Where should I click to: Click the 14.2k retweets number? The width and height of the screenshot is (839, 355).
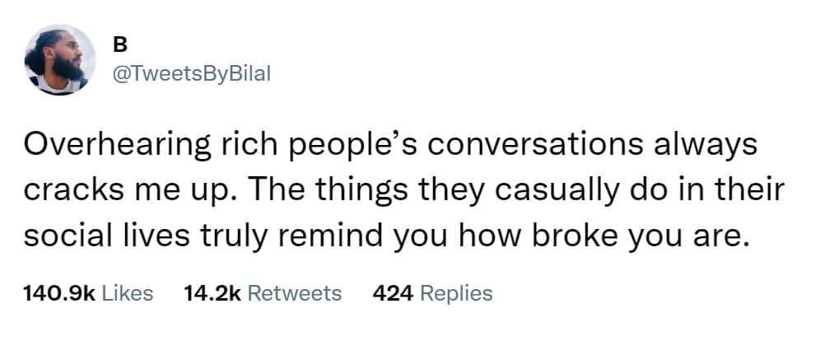coord(210,292)
